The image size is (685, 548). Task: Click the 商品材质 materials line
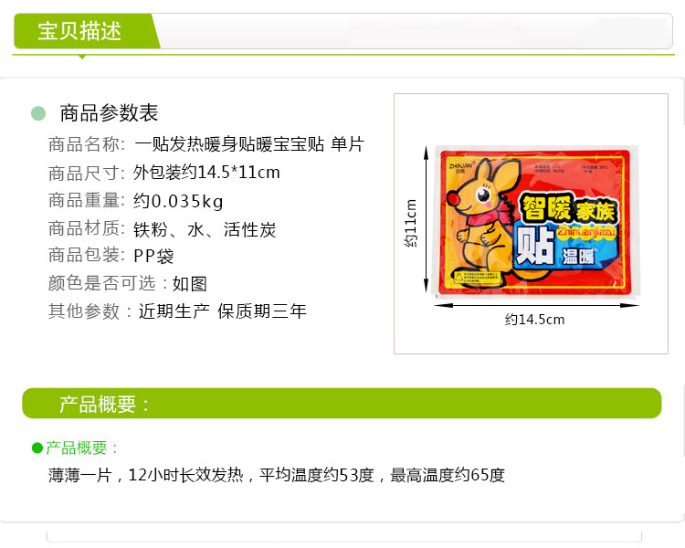[162, 228]
